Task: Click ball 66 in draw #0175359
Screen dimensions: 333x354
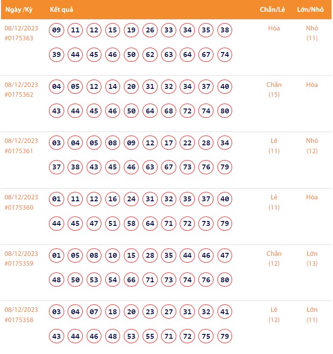Action: point(131,280)
